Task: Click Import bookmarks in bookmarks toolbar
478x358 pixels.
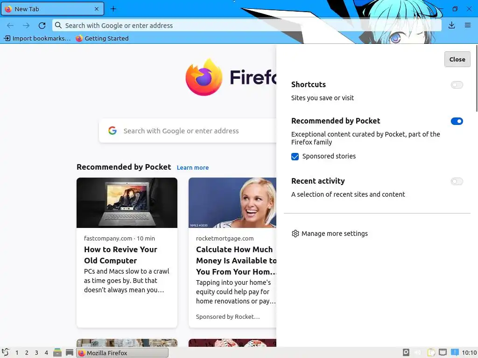Action: [37, 38]
